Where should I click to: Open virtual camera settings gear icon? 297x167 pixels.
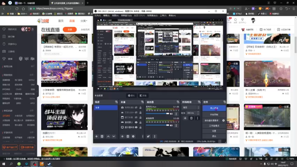[223, 120]
